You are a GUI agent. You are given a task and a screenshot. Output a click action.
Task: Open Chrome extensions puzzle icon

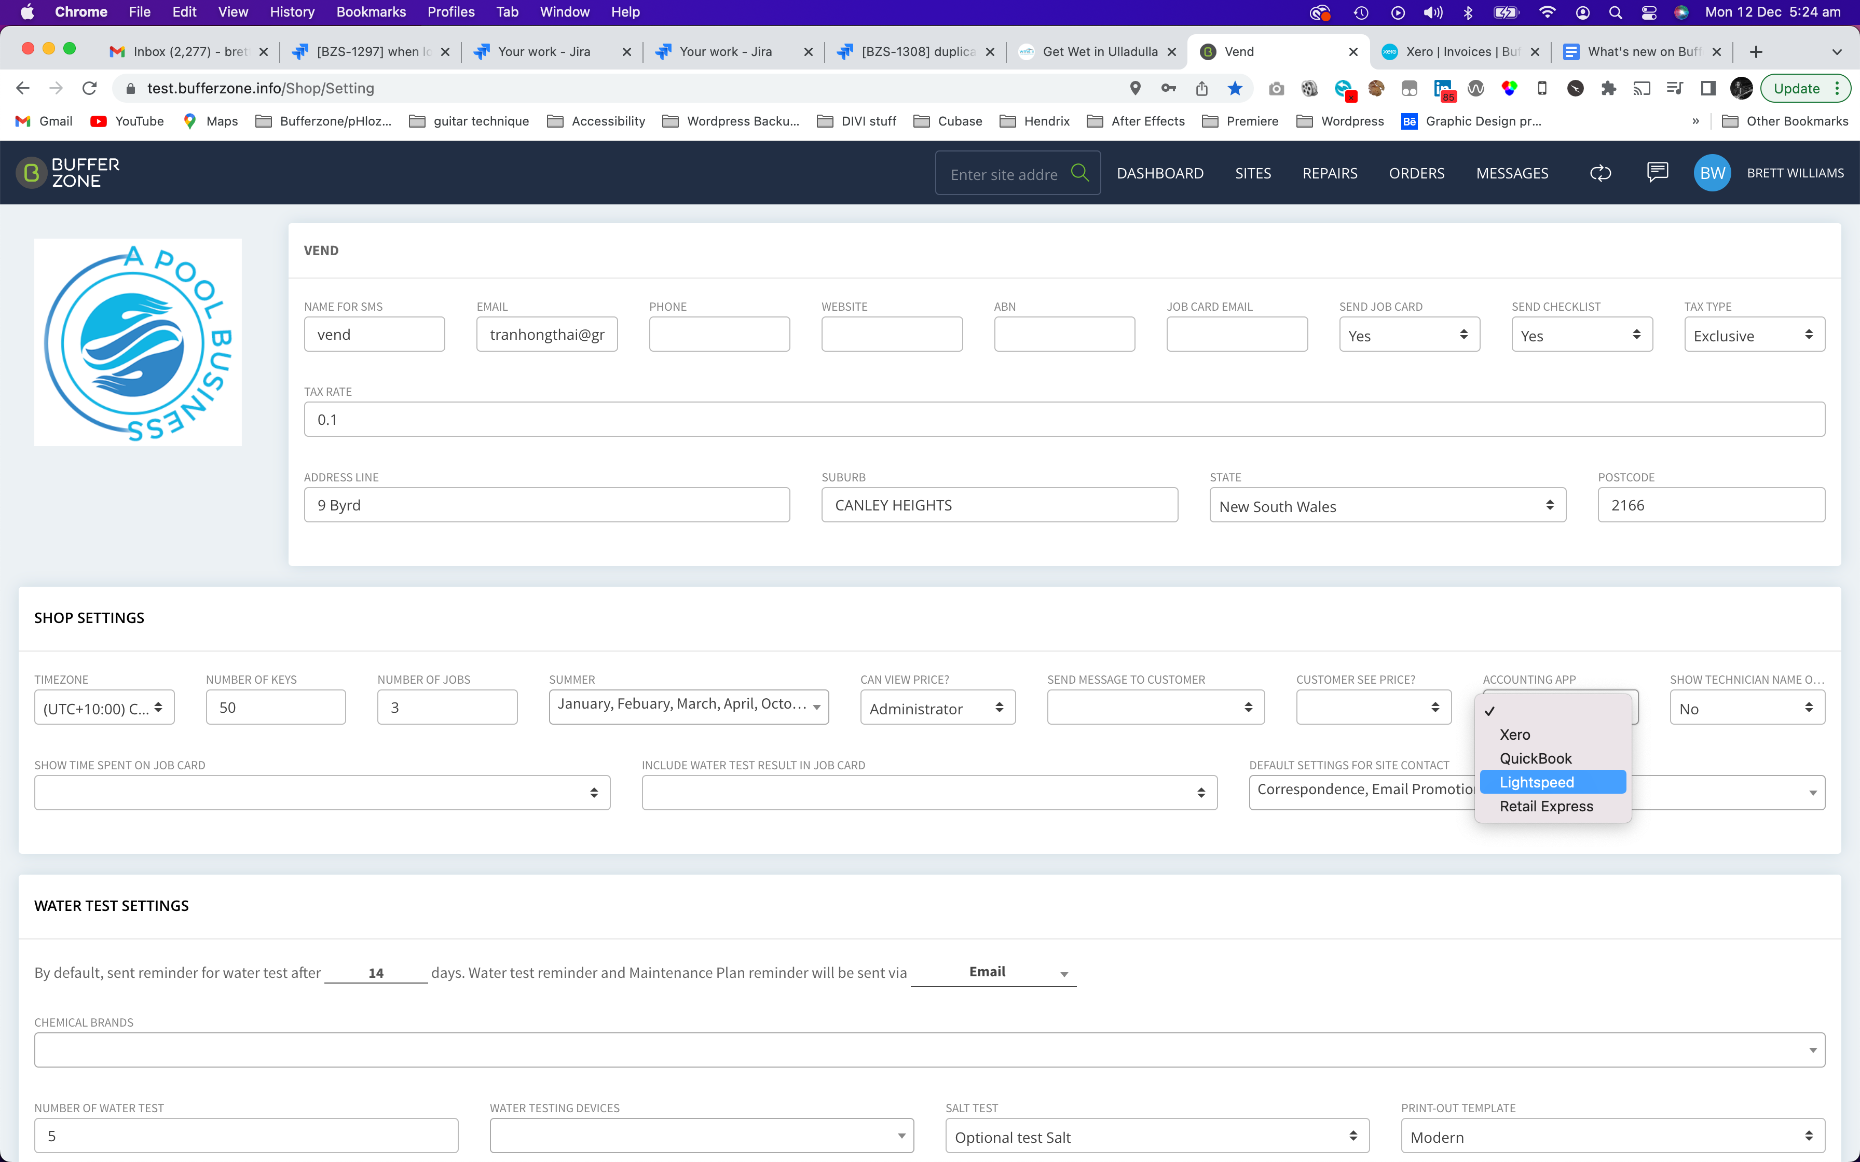(x=1608, y=88)
